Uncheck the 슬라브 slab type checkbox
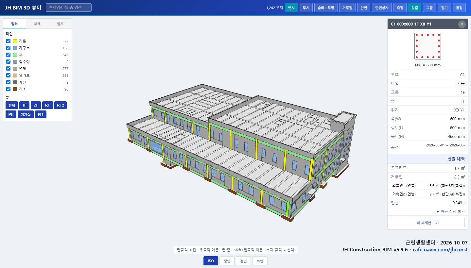This screenshot has height=268, width=471. pyautogui.click(x=9, y=75)
